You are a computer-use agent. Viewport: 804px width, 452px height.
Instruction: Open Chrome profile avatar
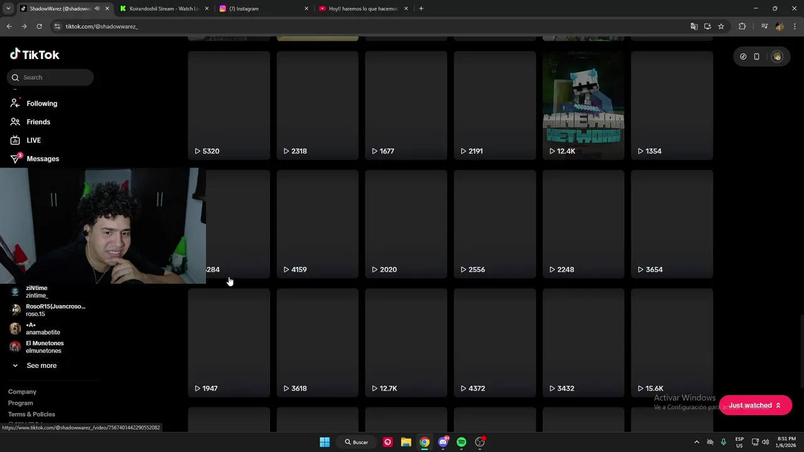(x=780, y=26)
